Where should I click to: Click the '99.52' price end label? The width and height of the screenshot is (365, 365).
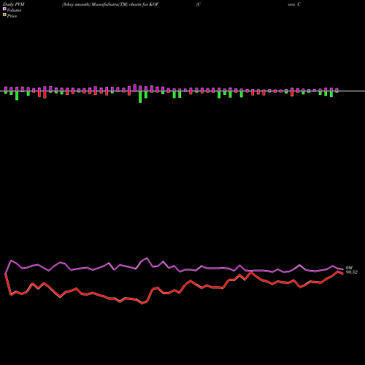pyautogui.click(x=352, y=272)
